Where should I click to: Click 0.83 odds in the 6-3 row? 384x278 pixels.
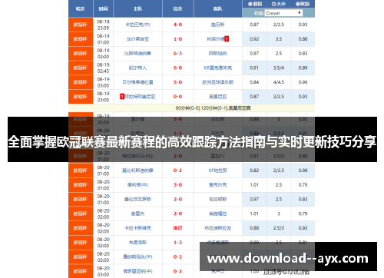pyautogui.click(x=303, y=53)
